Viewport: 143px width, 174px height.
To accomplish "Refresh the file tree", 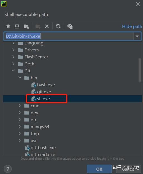I will coord(58,27).
